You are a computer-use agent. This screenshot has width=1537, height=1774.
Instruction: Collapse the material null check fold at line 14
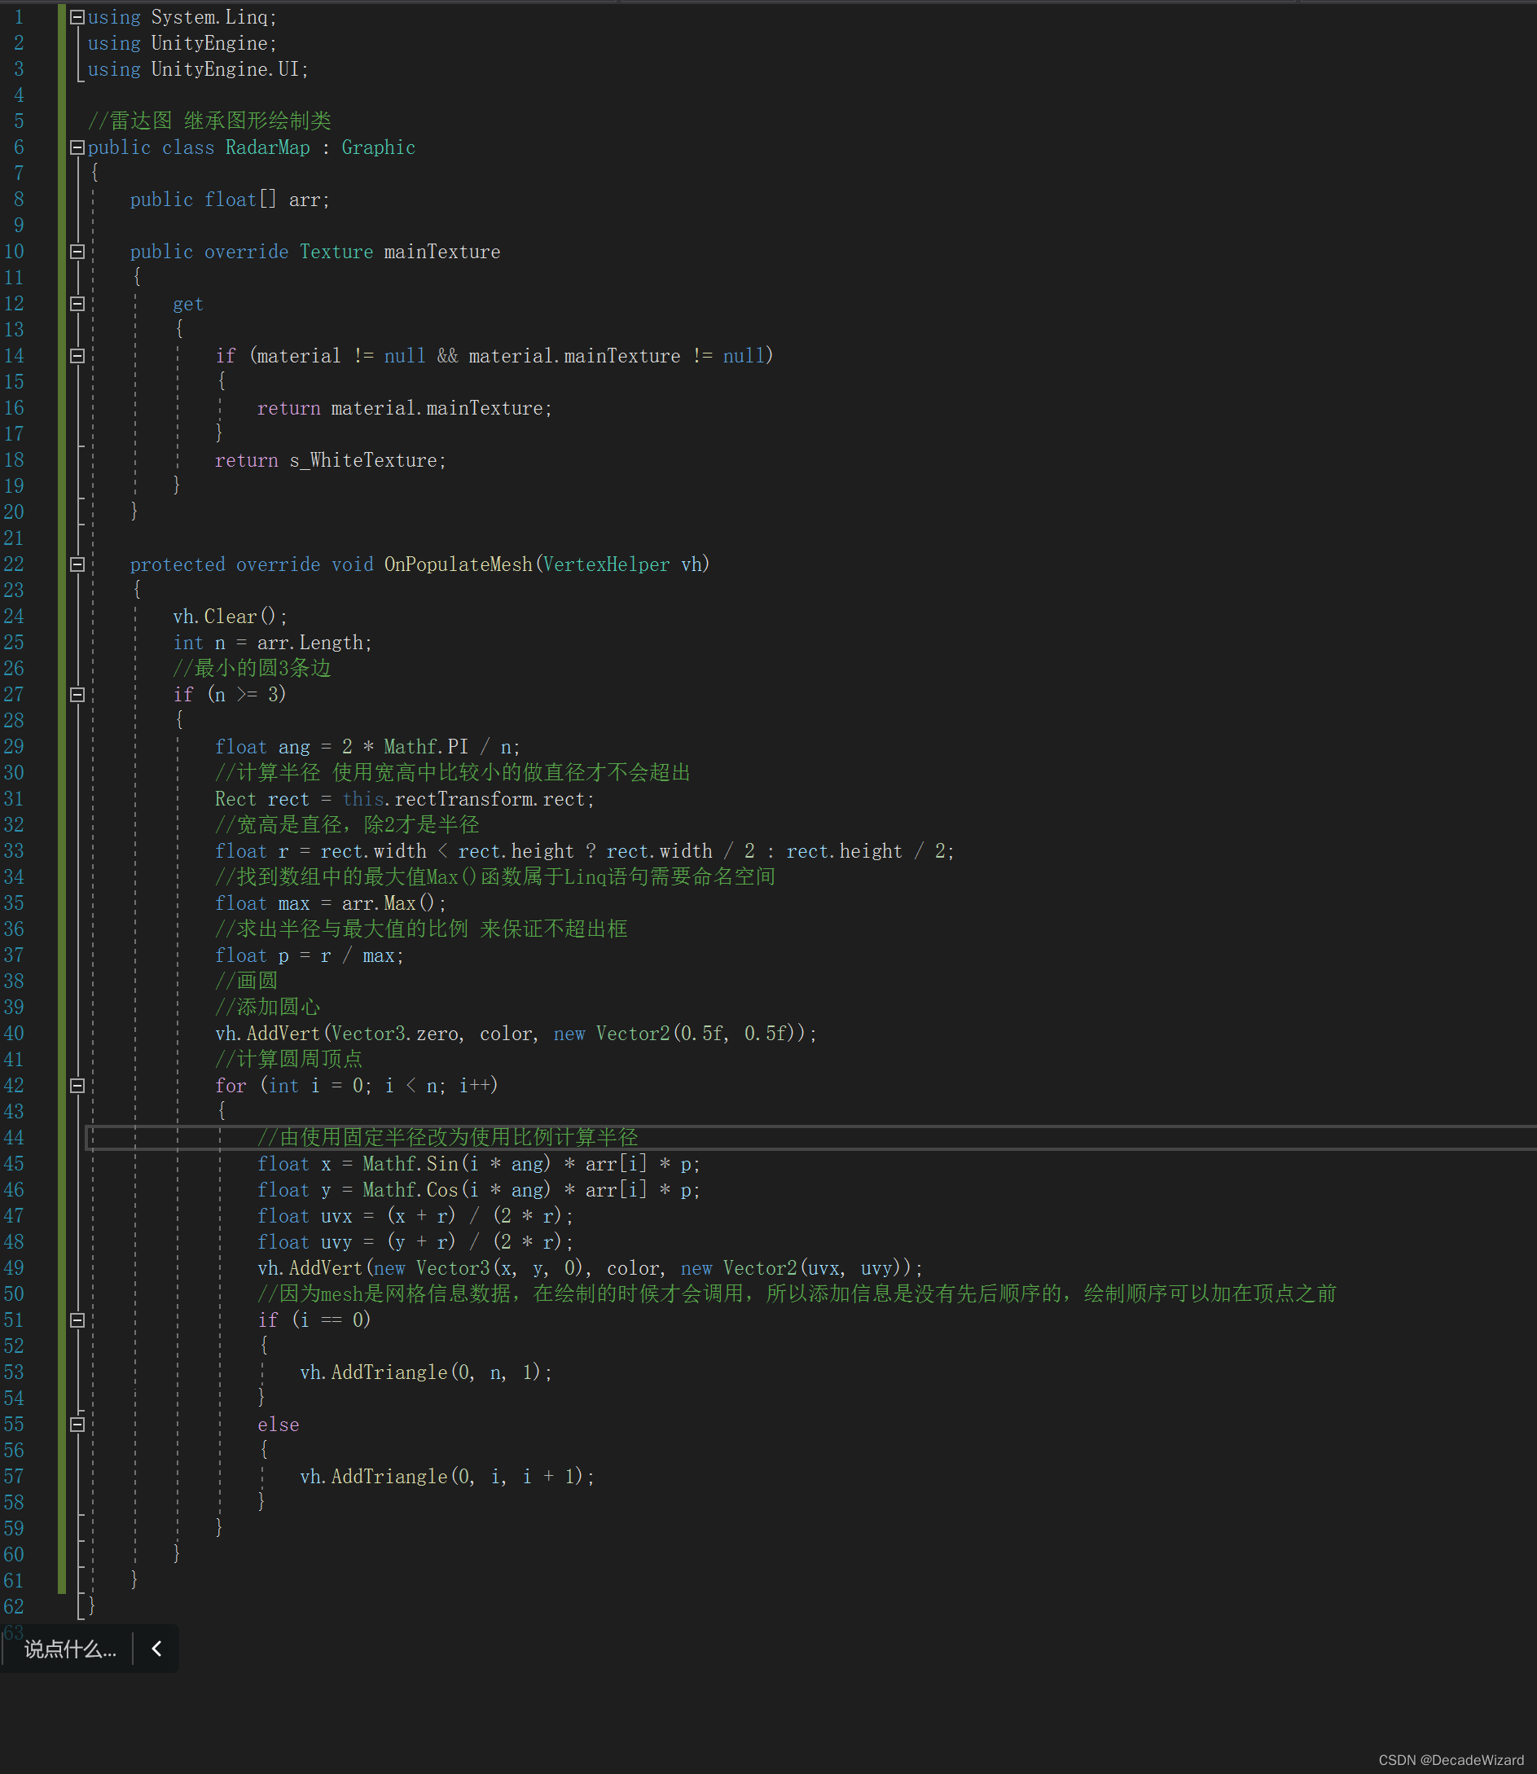tap(77, 356)
